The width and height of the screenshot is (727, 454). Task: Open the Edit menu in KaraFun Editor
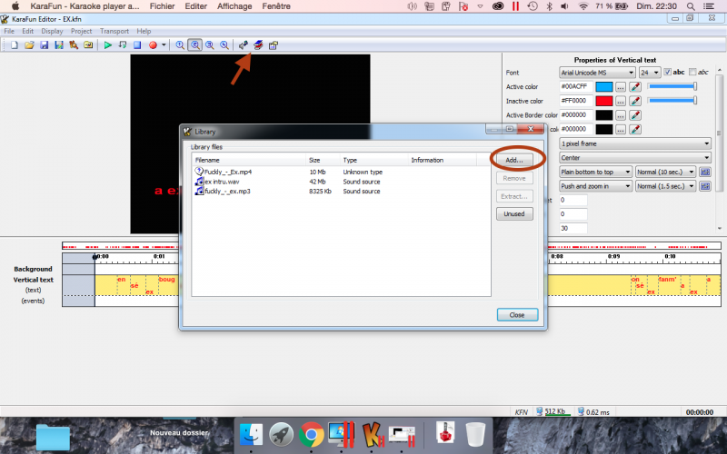tap(28, 31)
